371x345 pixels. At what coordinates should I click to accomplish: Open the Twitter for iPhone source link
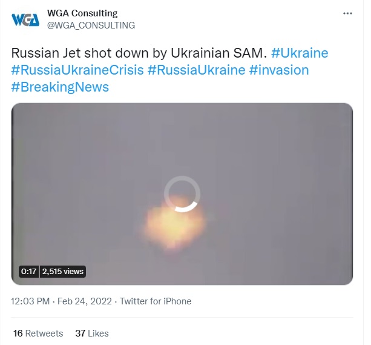point(156,301)
